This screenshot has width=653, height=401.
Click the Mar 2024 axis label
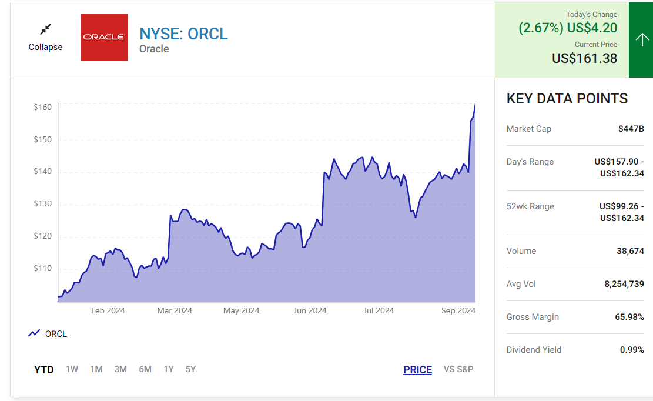click(175, 310)
